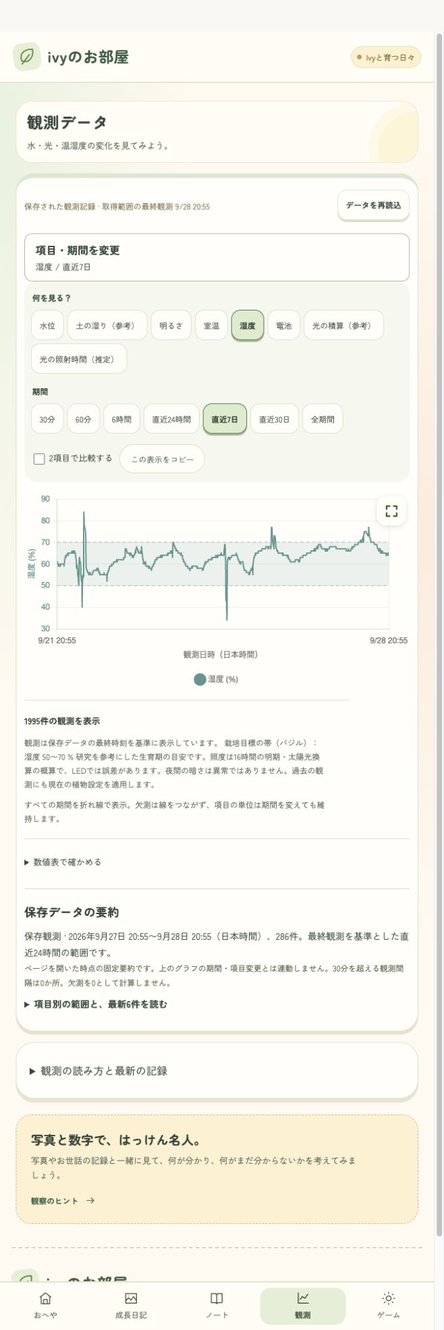Click the 9/28 20:55 axis label
Image resolution: width=444 pixels, height=1330 pixels.
click(389, 640)
